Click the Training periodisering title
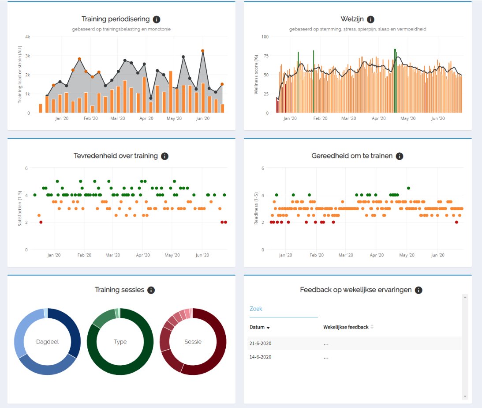The width and height of the screenshot is (482, 408). point(116,19)
